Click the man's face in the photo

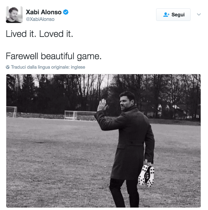[x=125, y=102]
